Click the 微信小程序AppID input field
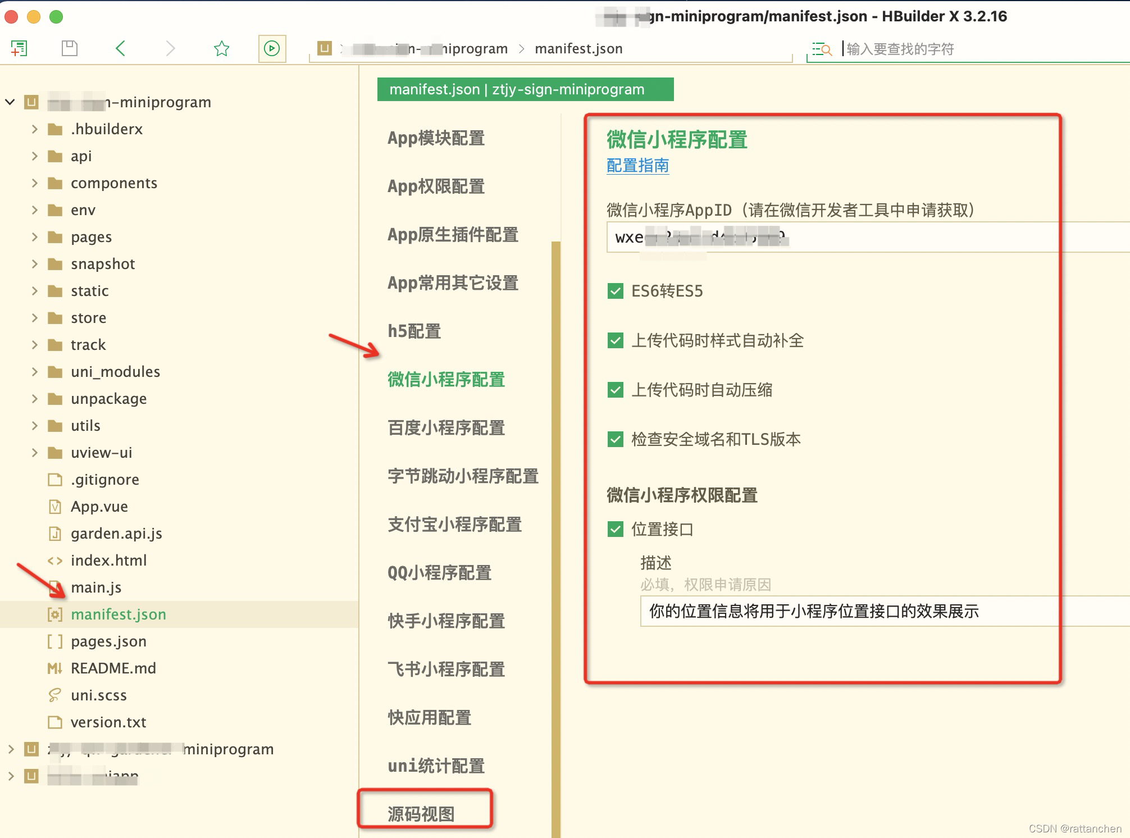Viewport: 1130px width, 838px height. 868,237
